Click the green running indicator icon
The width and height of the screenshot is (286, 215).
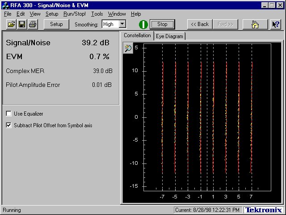click(x=143, y=24)
